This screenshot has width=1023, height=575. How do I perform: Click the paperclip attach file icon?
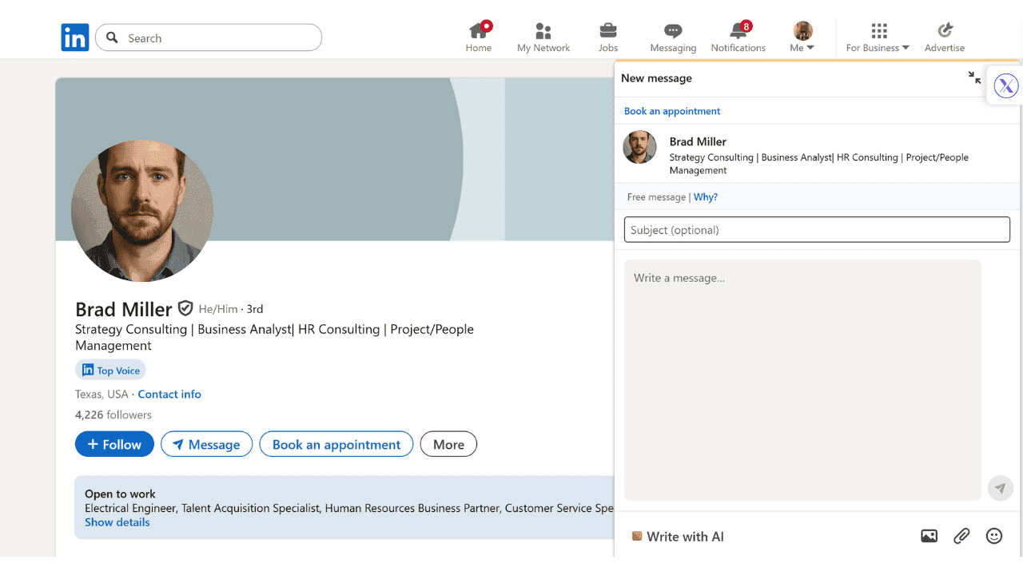(961, 537)
